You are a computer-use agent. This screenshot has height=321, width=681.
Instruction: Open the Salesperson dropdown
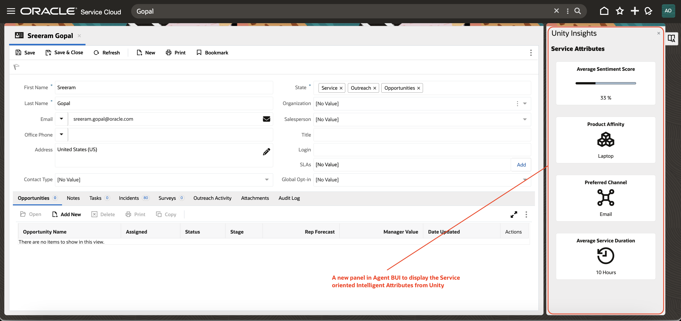(x=525, y=119)
